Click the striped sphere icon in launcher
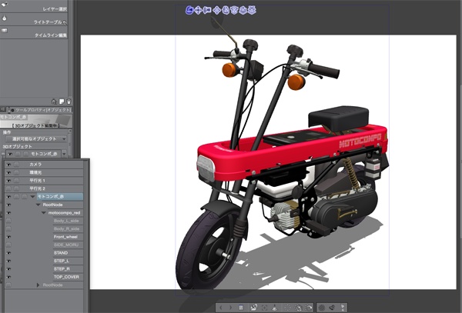Viewport: 462px width, 313px height. (321, 308)
